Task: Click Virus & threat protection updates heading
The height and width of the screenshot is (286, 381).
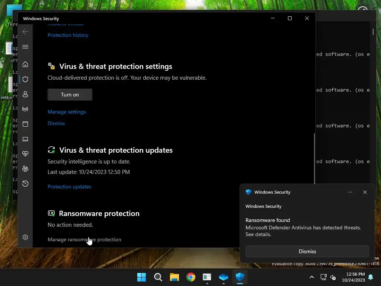Action: pos(116,150)
